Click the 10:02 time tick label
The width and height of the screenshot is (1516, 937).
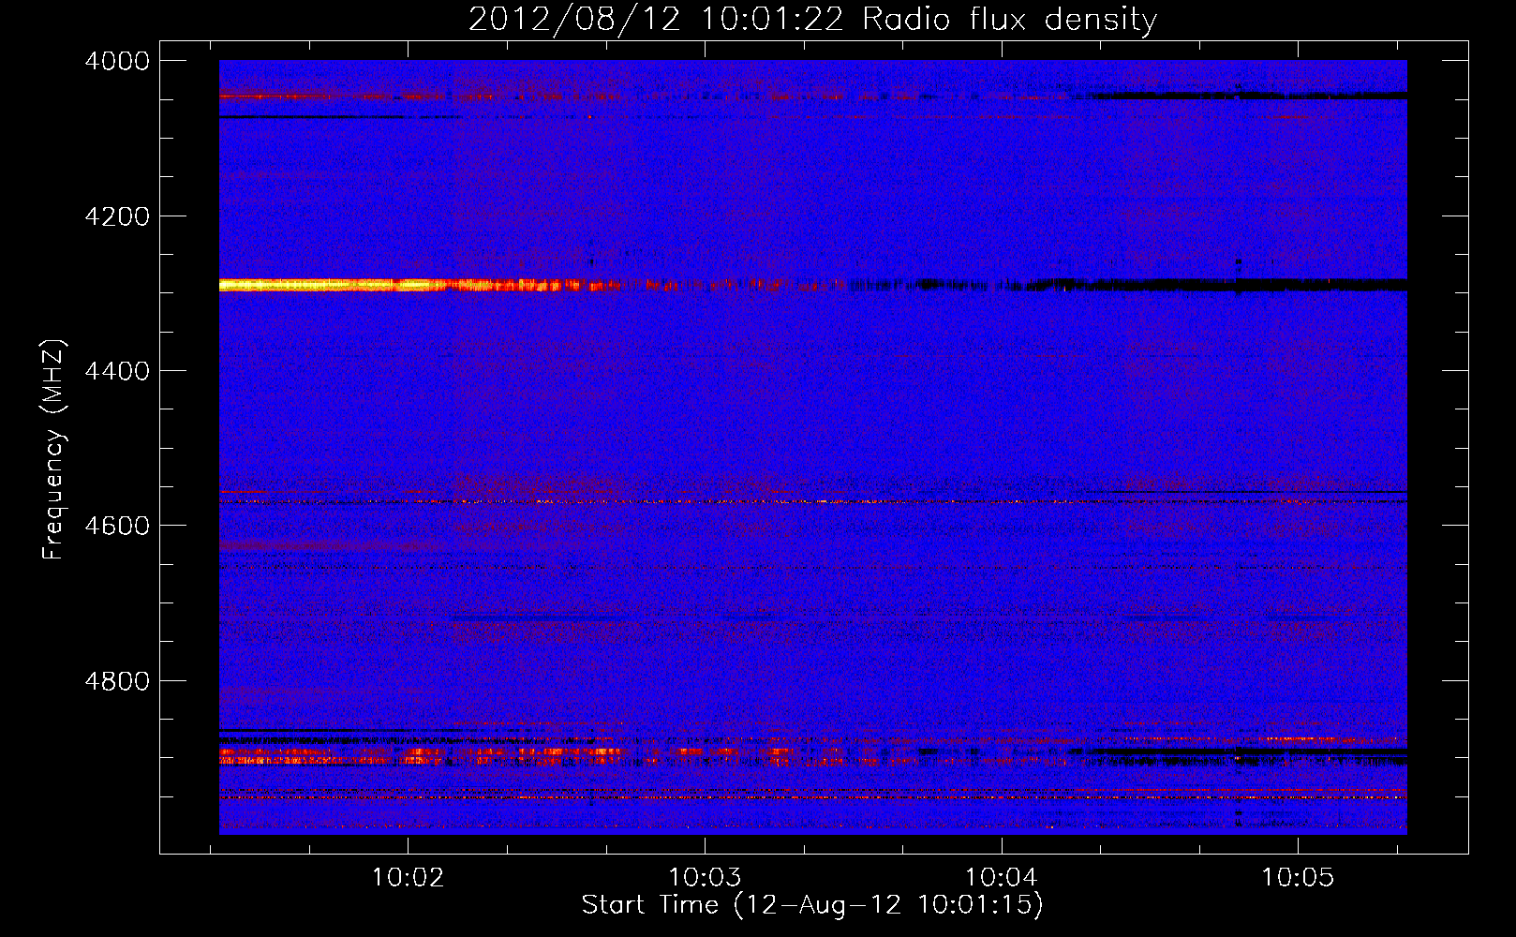408,877
